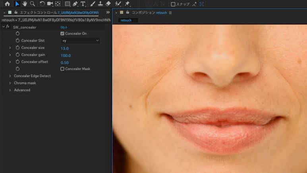Toggle the snap checkbox in toolbar

coord(173,4)
